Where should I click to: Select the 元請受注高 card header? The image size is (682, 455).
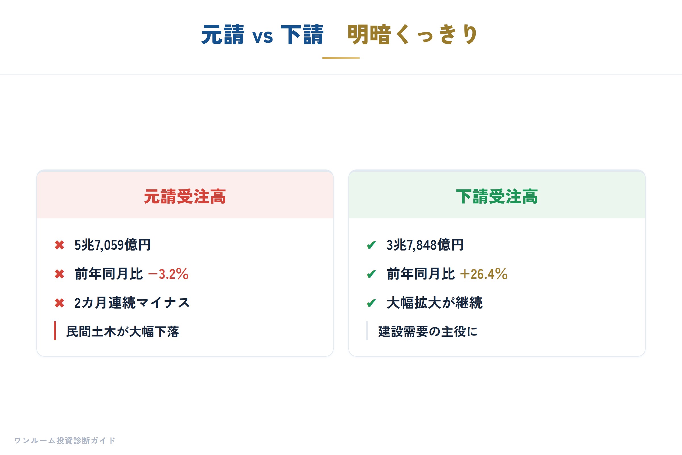185,195
